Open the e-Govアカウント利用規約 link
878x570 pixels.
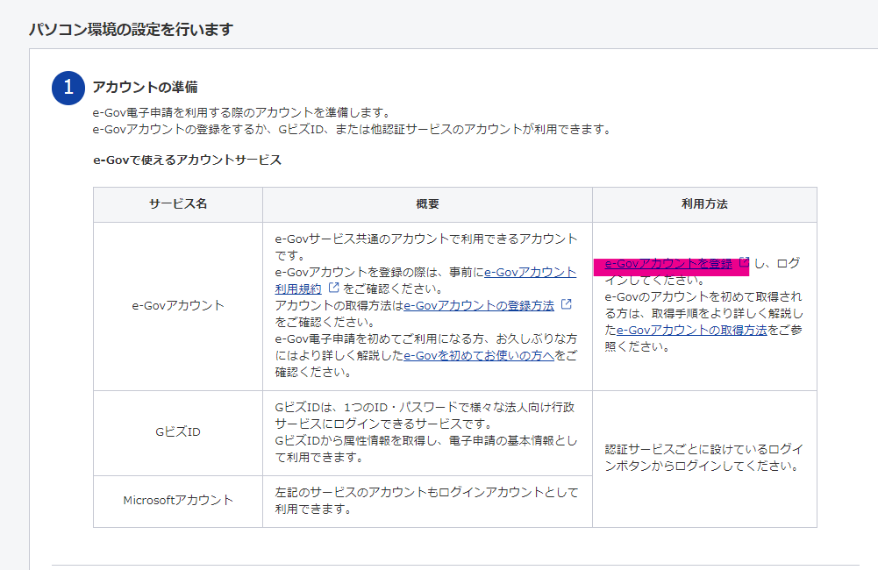coord(425,281)
